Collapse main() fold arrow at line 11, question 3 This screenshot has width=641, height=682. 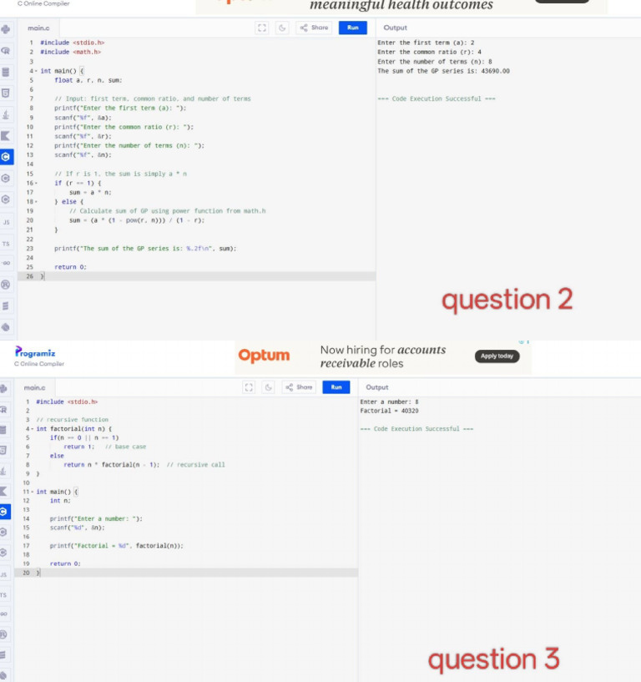coord(33,492)
